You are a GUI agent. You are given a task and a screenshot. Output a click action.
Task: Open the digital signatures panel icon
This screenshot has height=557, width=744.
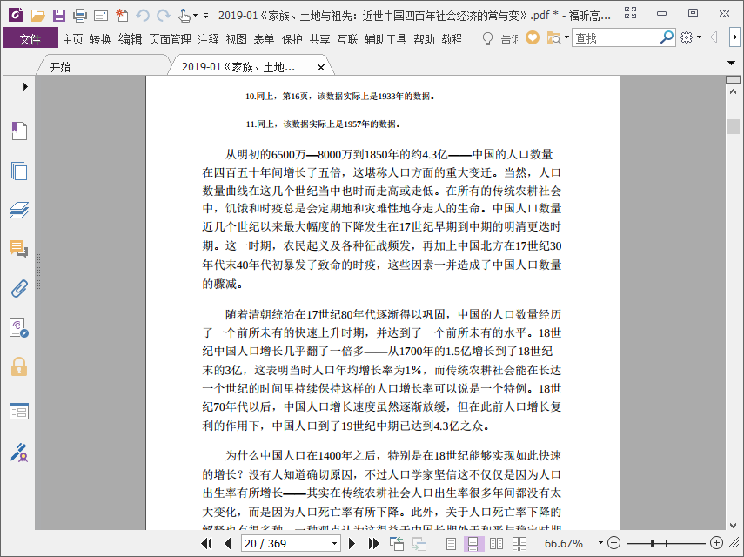[19, 328]
